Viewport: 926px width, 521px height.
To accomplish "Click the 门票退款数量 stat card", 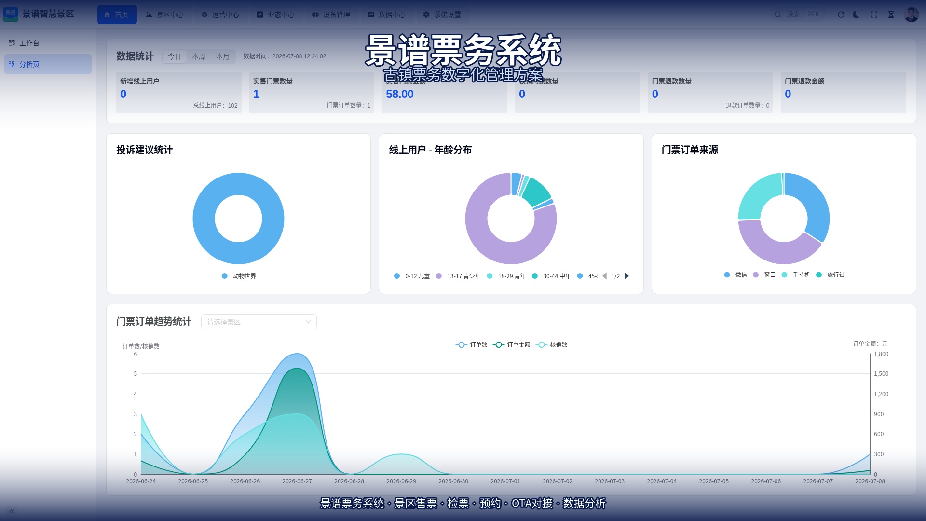I will [x=710, y=93].
